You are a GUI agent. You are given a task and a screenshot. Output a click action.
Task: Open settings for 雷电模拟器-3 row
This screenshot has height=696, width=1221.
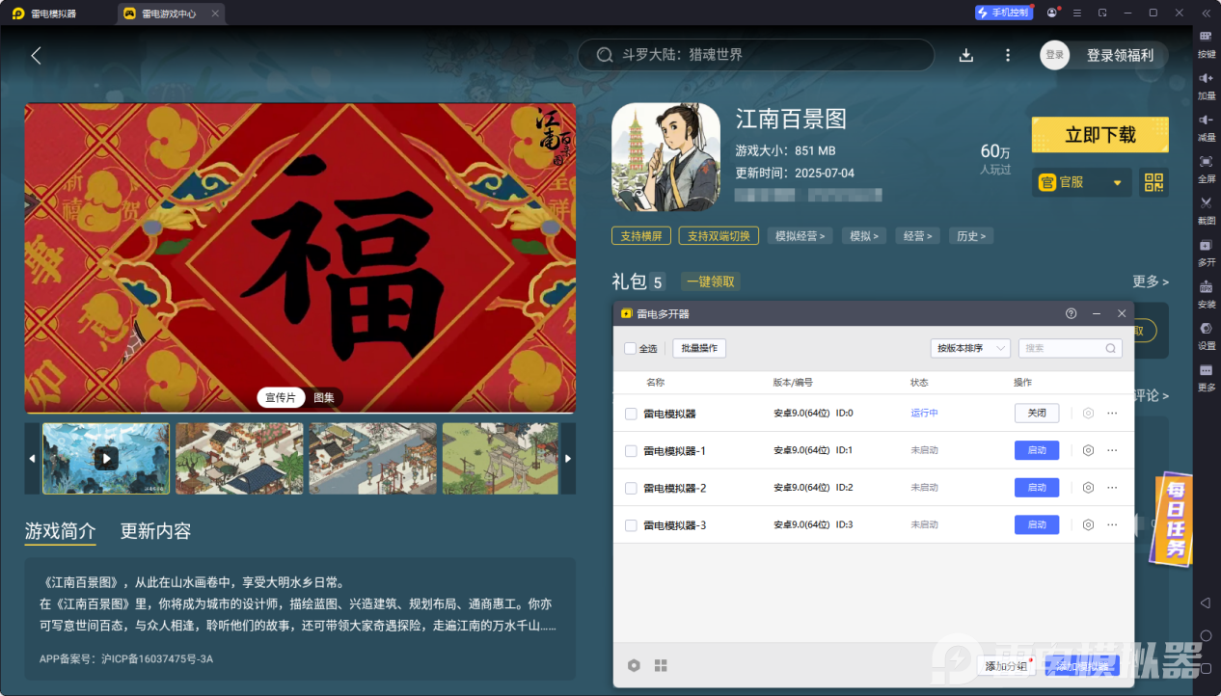coord(1088,524)
